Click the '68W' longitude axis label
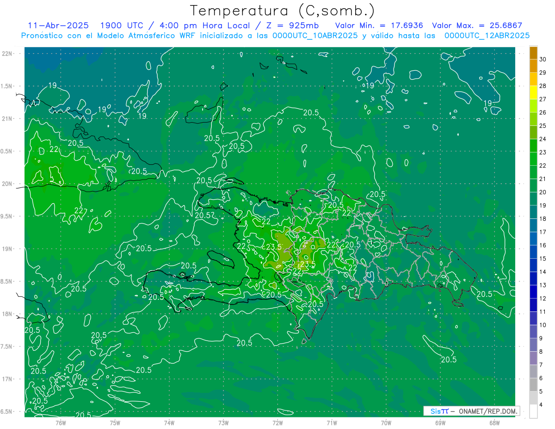555x429 pixels. [494, 423]
